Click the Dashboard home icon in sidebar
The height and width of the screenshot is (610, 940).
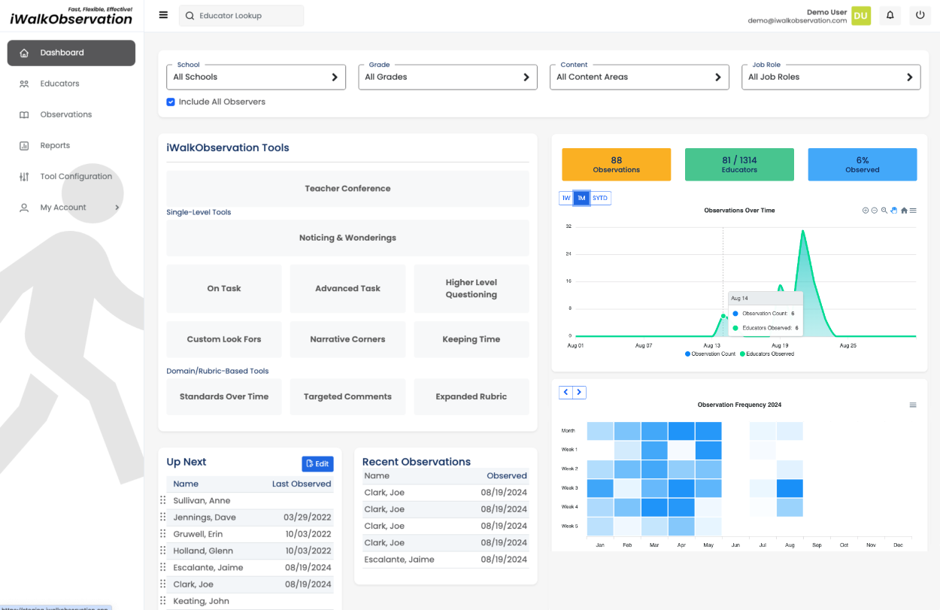24,53
